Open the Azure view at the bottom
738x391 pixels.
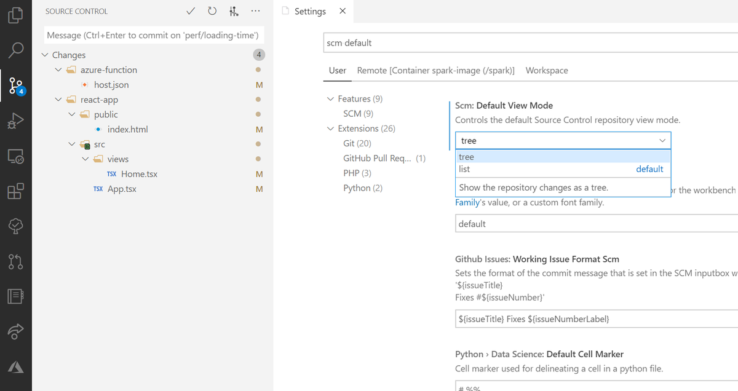tap(16, 366)
